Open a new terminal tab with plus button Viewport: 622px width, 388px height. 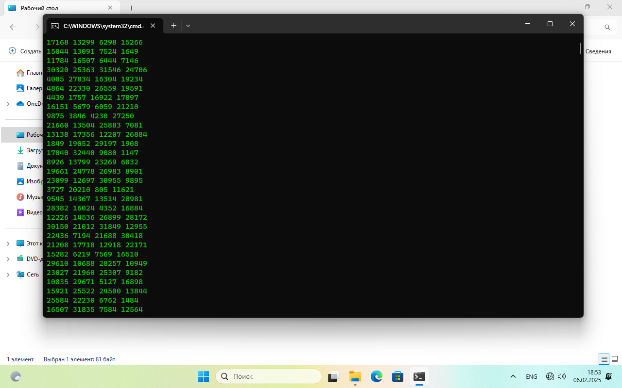tap(173, 26)
